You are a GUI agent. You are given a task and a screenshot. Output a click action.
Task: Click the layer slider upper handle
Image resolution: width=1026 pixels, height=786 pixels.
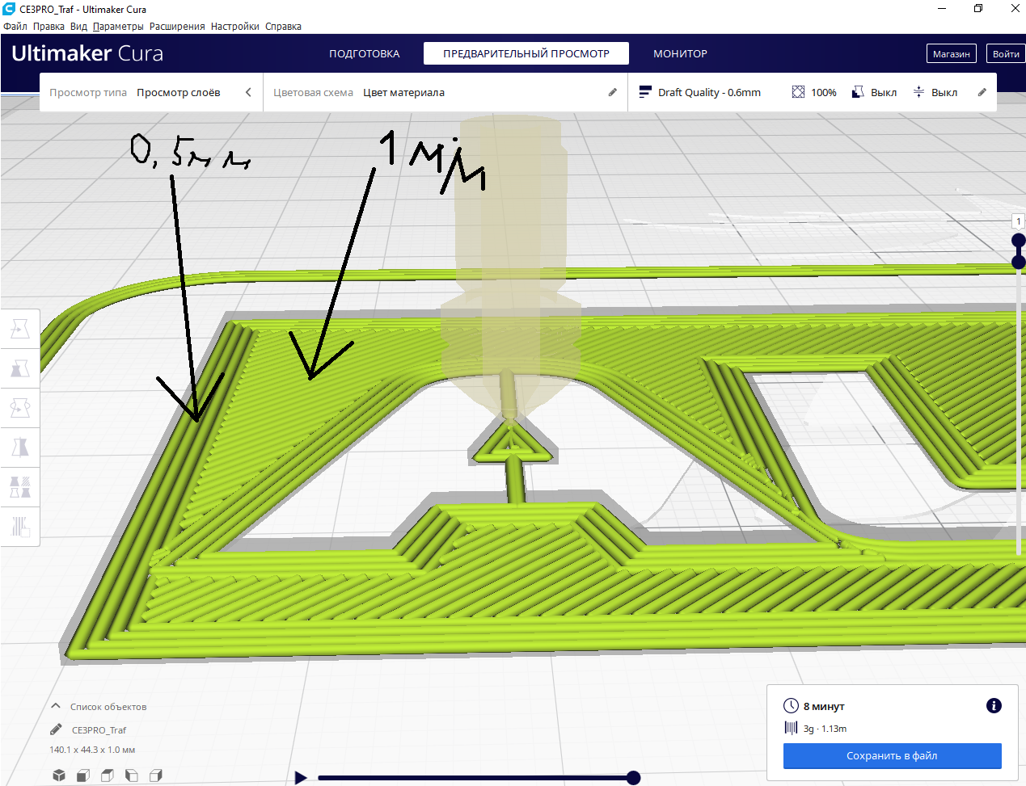click(x=1019, y=241)
